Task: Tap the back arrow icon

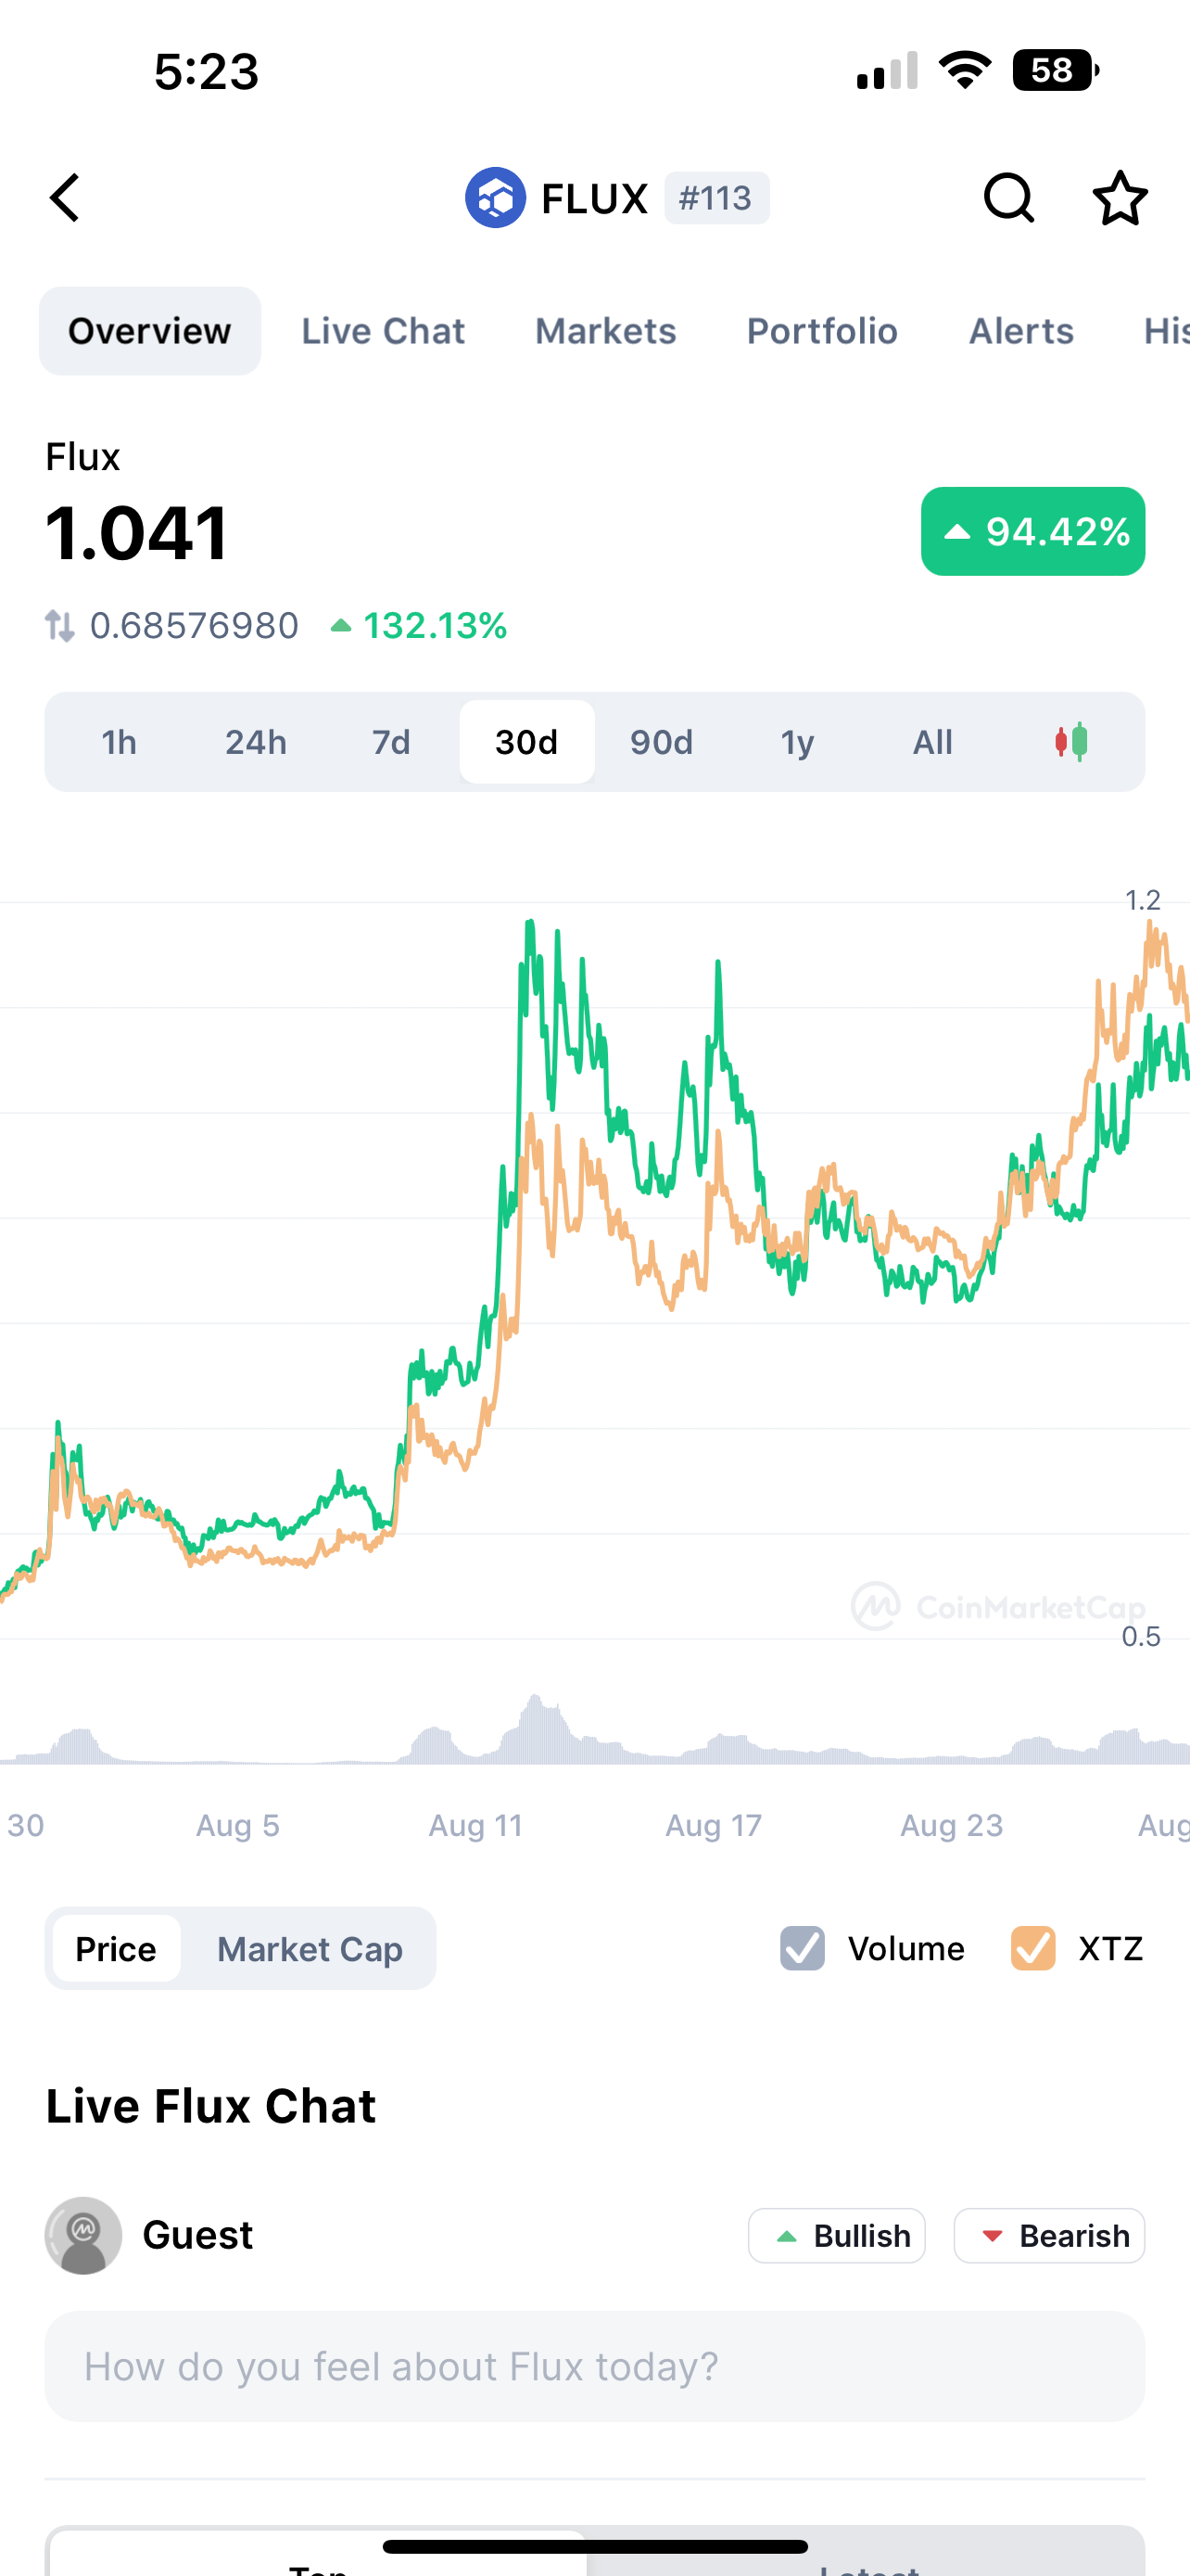Action: [66, 198]
